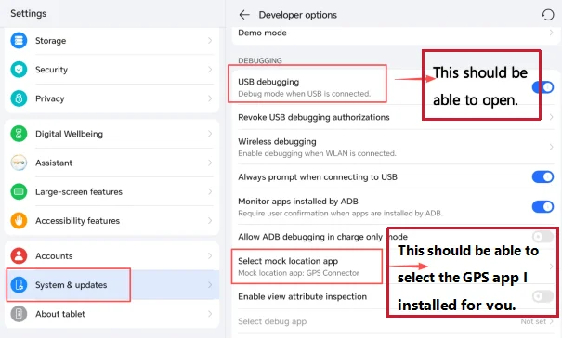562x339 pixels.
Task: Click the About tablet icon
Action: tap(19, 314)
